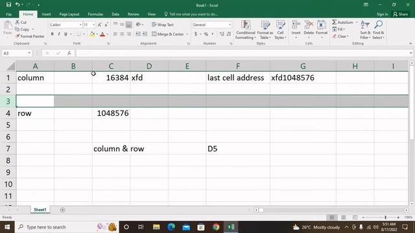The width and height of the screenshot is (415, 233).
Task: Apply Accounting dollar number format
Action: [196, 34]
